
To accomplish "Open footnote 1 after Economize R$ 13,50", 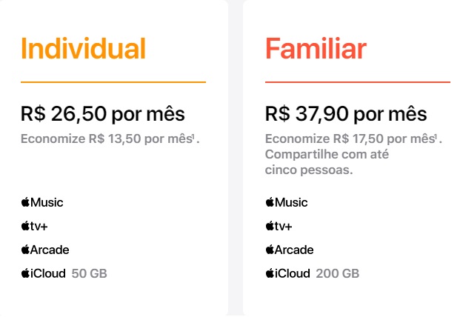I will tap(195, 136).
